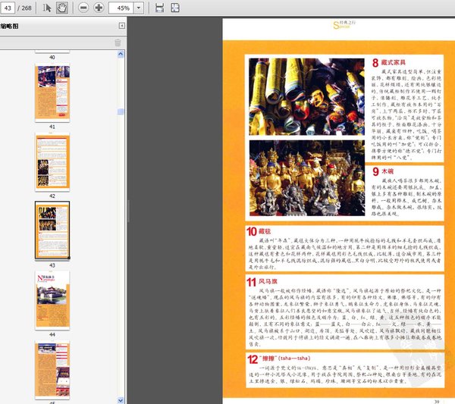
Task: Open page 42 thumbnail
Action: pyautogui.click(x=52, y=161)
